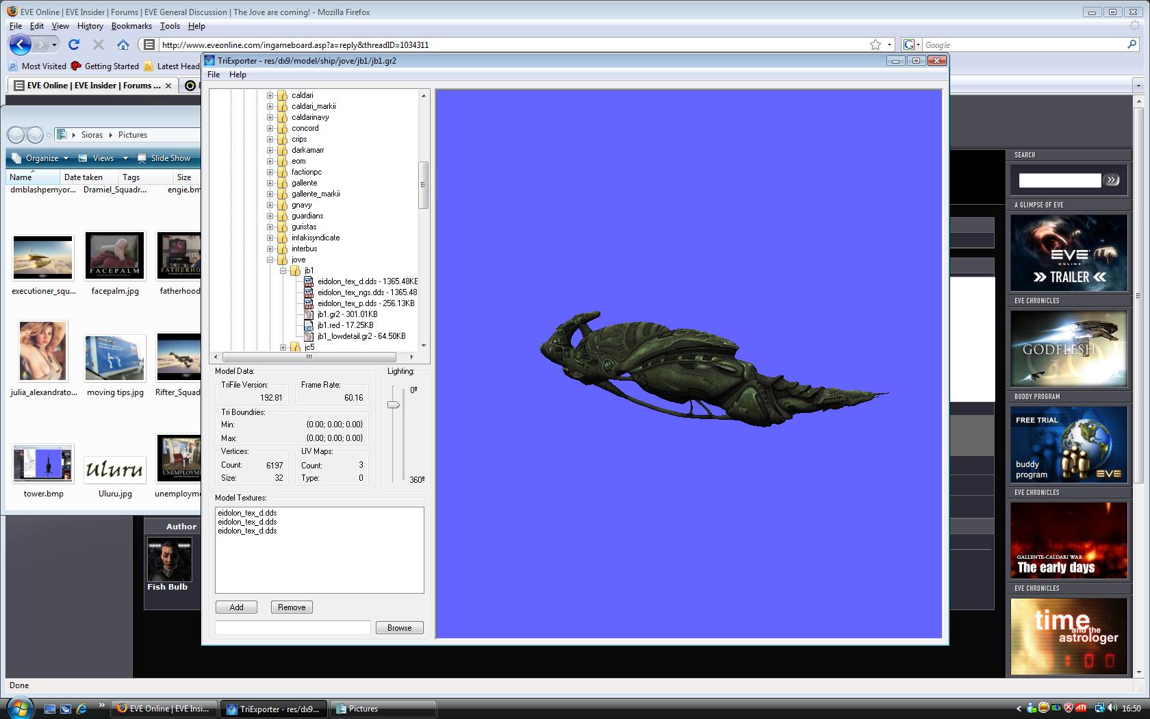The width and height of the screenshot is (1150, 719).
Task: Click the Start orb on taskbar
Action: (x=18, y=707)
